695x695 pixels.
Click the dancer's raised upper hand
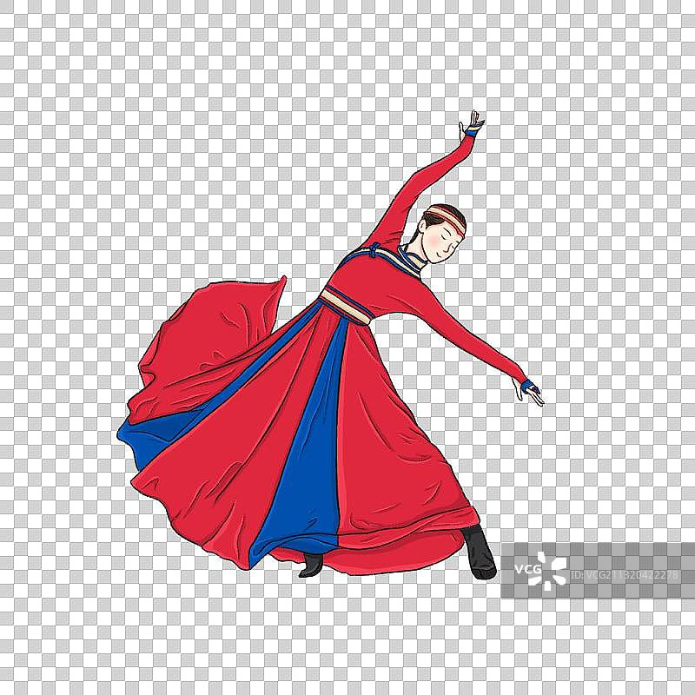coord(473,118)
